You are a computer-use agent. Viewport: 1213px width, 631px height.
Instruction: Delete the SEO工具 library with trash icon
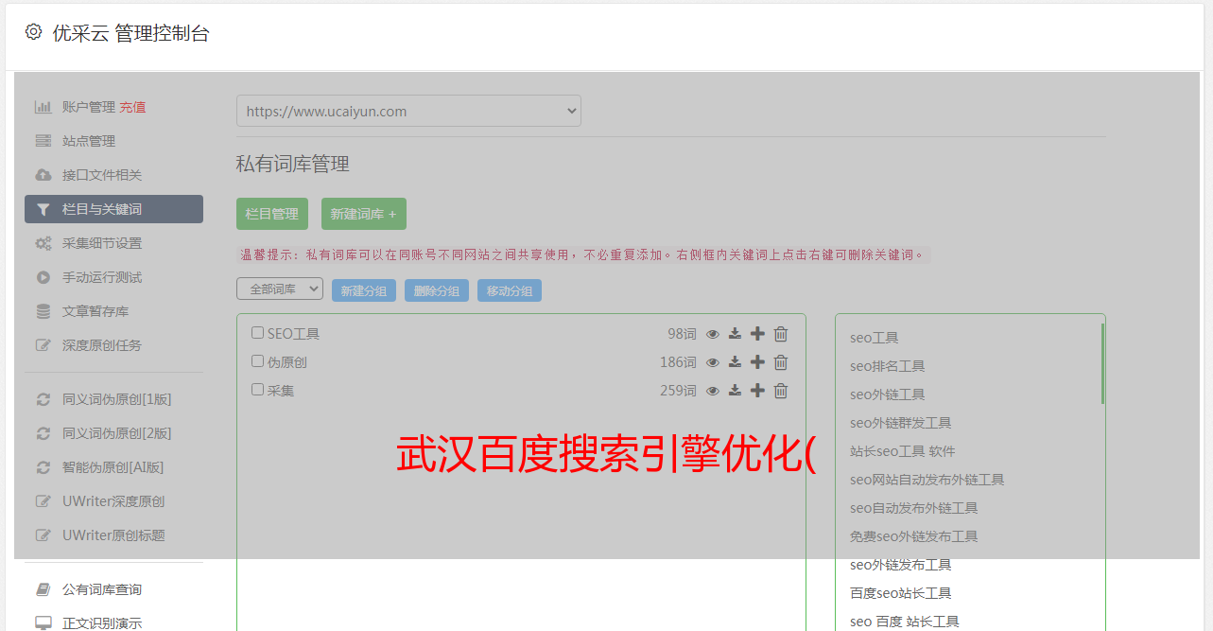coord(781,334)
